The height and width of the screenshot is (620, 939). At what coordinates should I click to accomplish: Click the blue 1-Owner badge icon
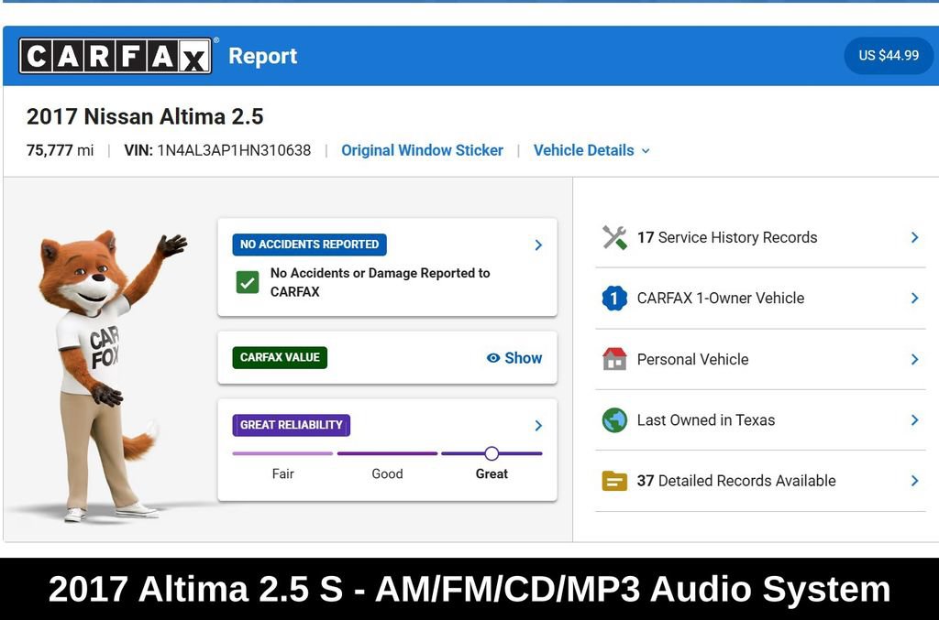[x=614, y=298]
